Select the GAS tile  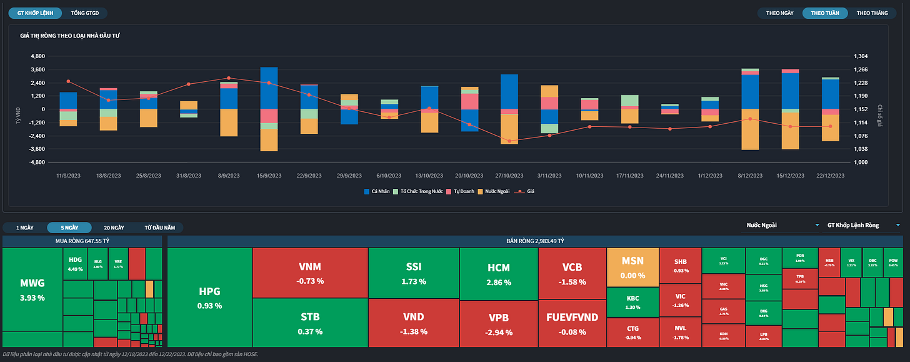pos(723,311)
